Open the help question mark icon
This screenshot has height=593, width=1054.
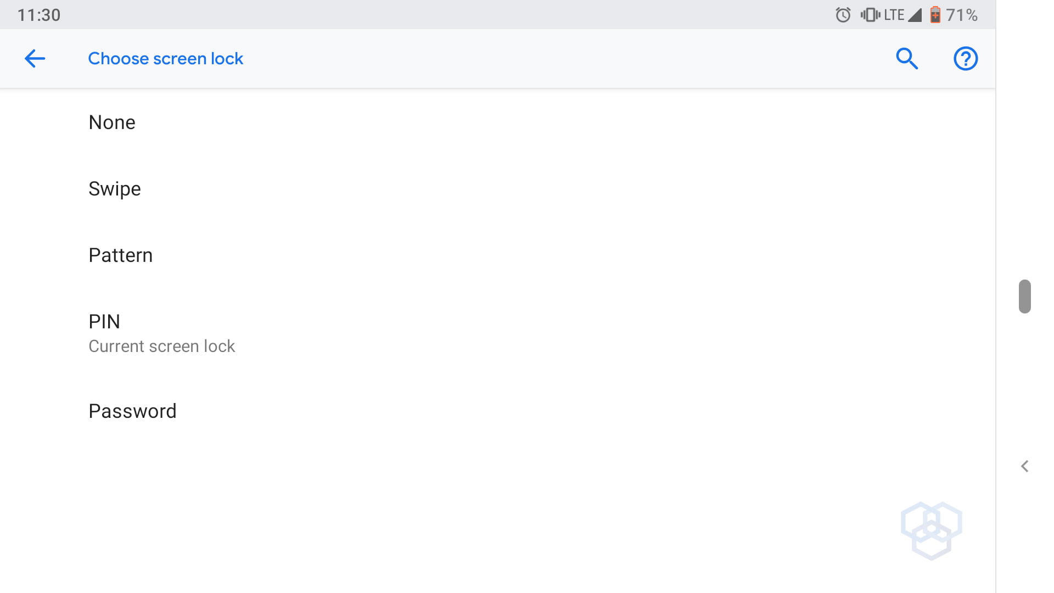point(965,58)
